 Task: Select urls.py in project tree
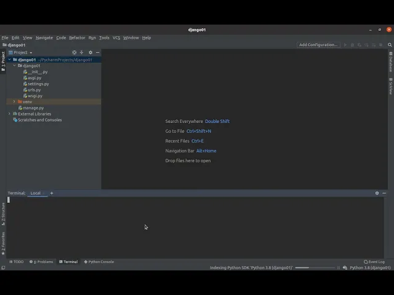pyautogui.click(x=32, y=90)
